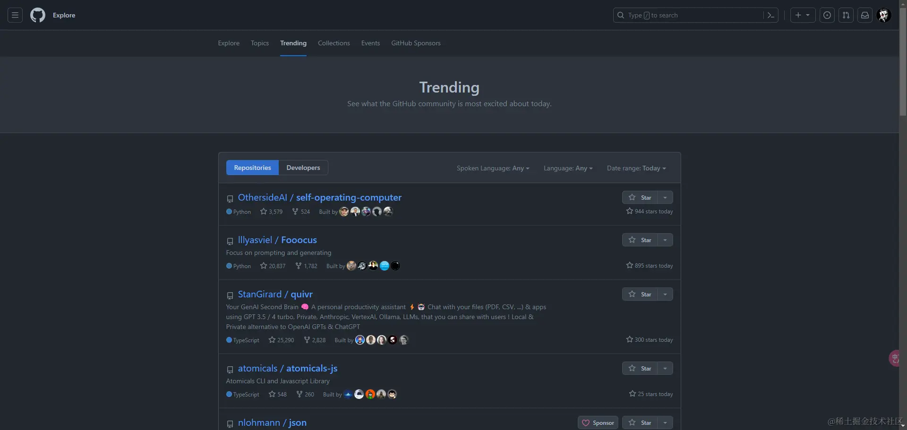
Task: Open nlohmann / json repository link
Action: pos(272,422)
